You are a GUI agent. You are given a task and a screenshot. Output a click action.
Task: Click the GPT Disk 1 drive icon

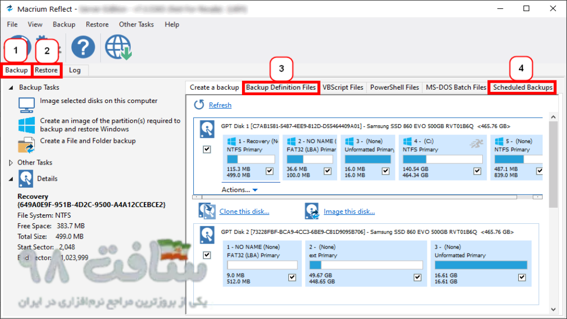(207, 129)
